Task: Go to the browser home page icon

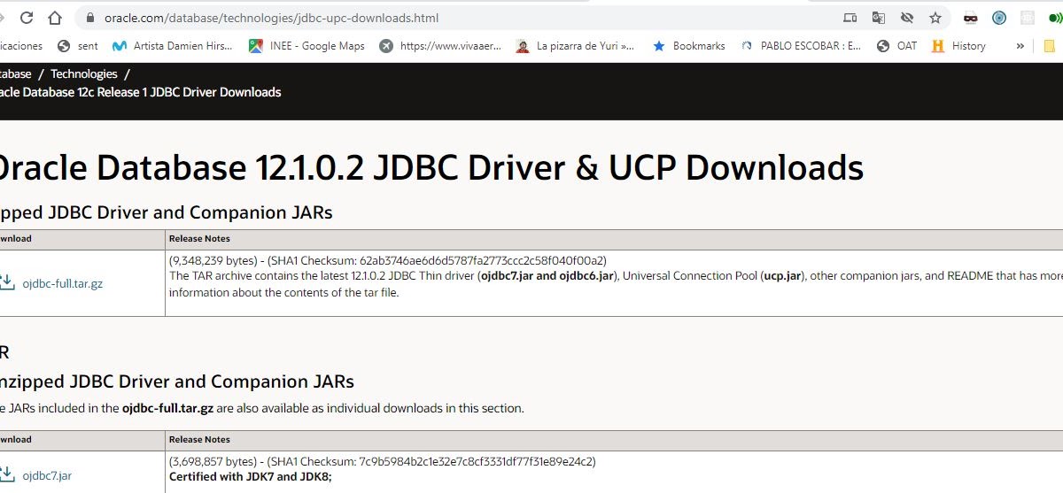Action: point(55,18)
